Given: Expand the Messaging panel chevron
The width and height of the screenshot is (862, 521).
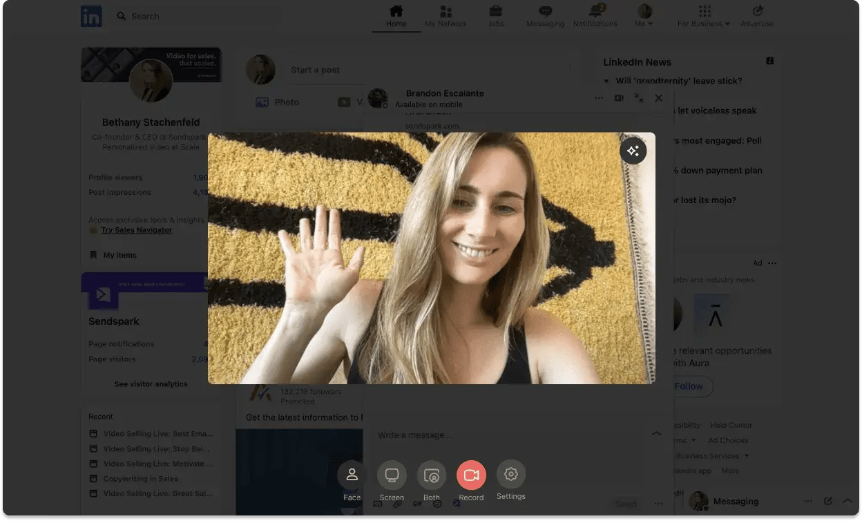Looking at the screenshot, I should click(x=847, y=501).
